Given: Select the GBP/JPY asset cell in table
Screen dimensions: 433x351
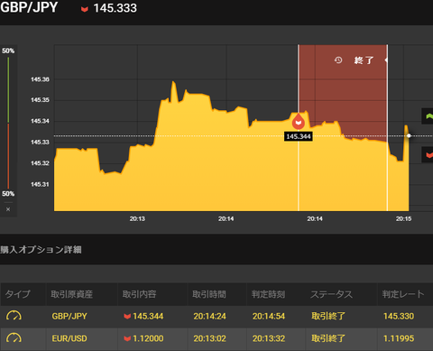Looking at the screenshot, I should (69, 316).
